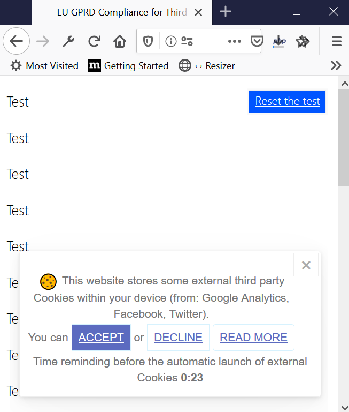Reload the current page

tap(94, 41)
